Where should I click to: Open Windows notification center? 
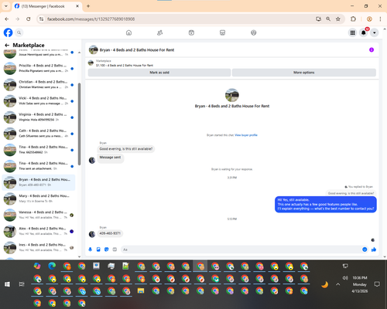pos(377,284)
